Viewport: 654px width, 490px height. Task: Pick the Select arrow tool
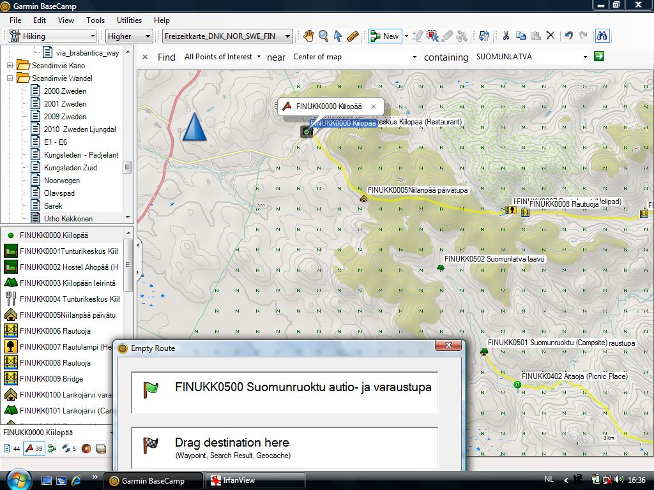338,36
